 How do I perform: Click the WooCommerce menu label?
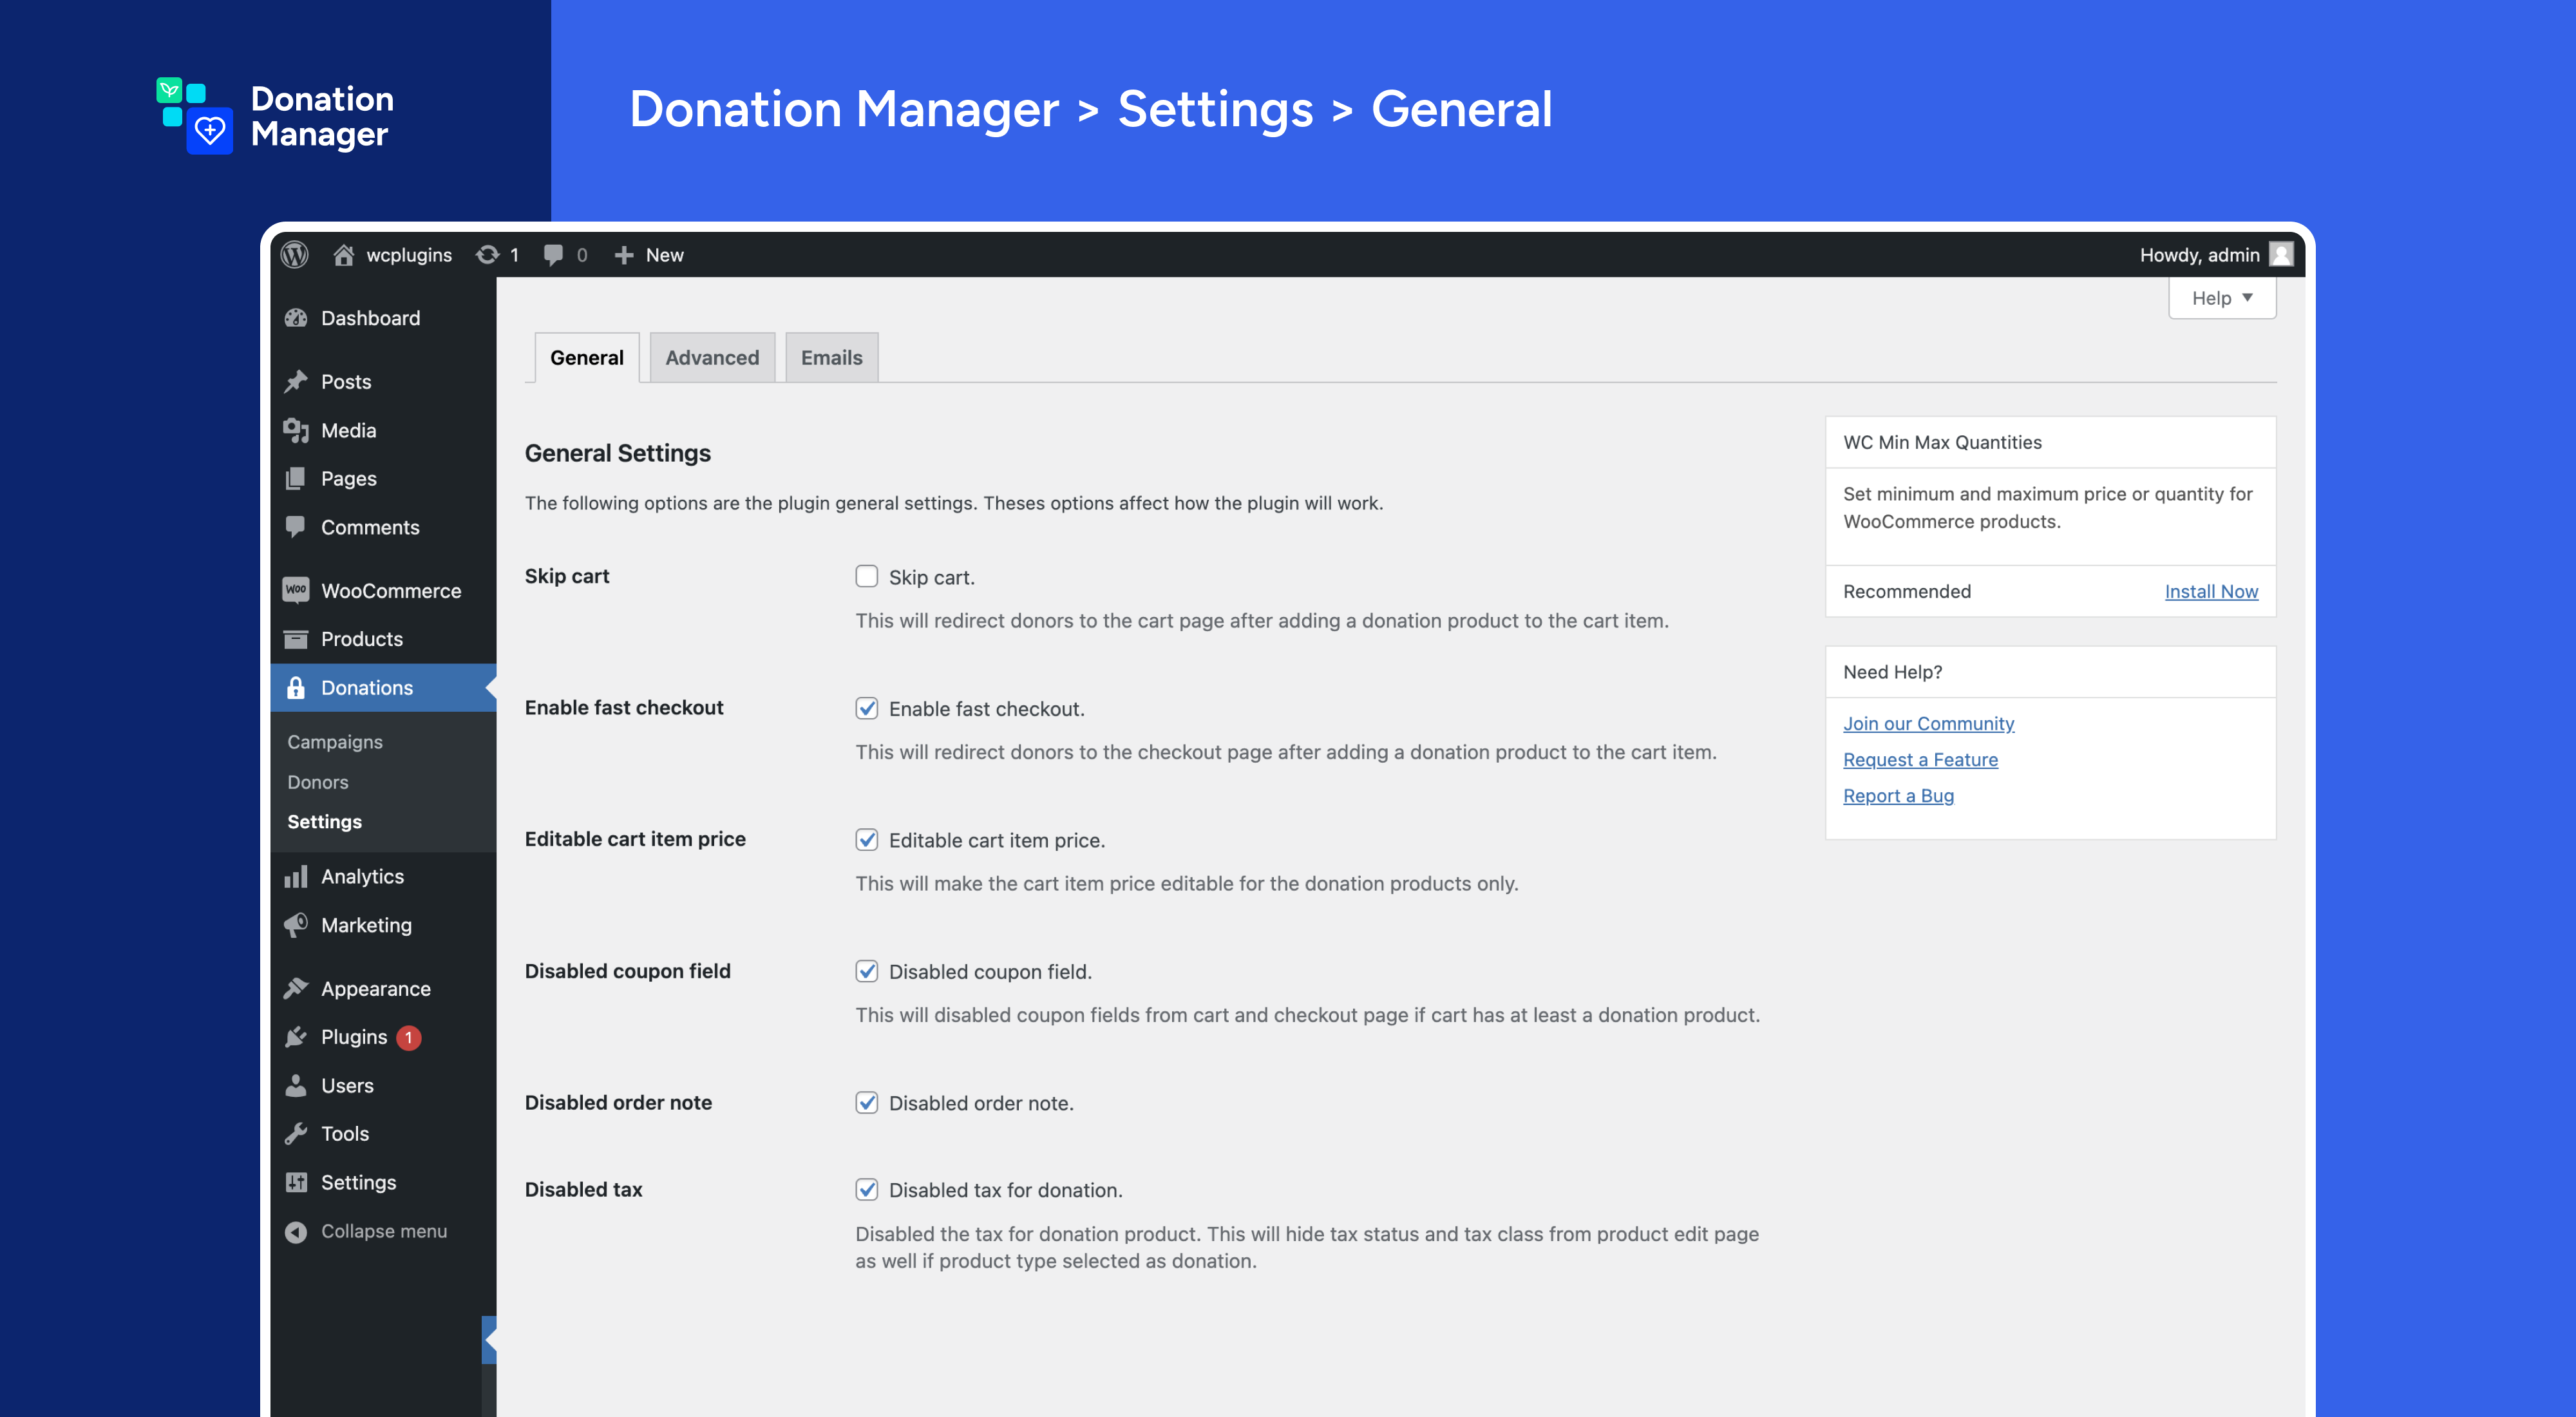391,591
